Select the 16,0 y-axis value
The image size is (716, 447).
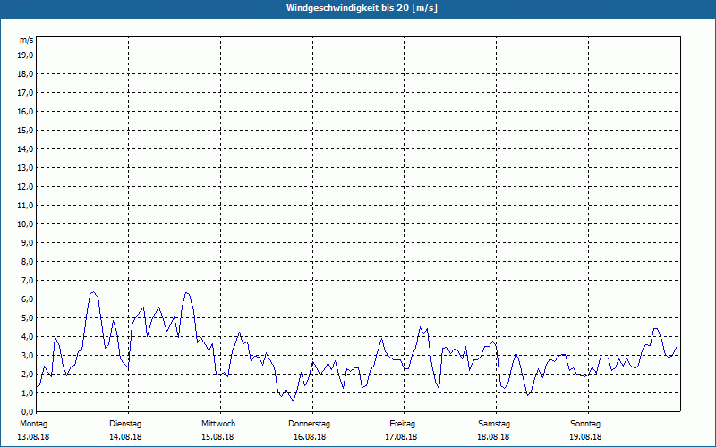[x=25, y=111]
